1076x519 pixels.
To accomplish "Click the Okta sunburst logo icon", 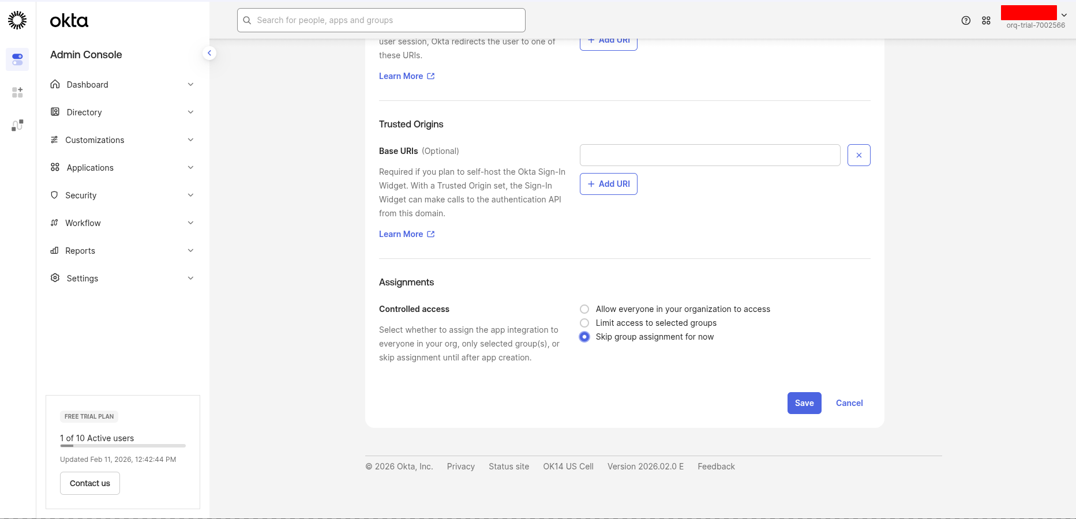I will tap(17, 20).
